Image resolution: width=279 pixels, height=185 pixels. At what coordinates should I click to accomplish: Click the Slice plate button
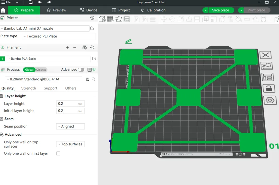click(221, 10)
